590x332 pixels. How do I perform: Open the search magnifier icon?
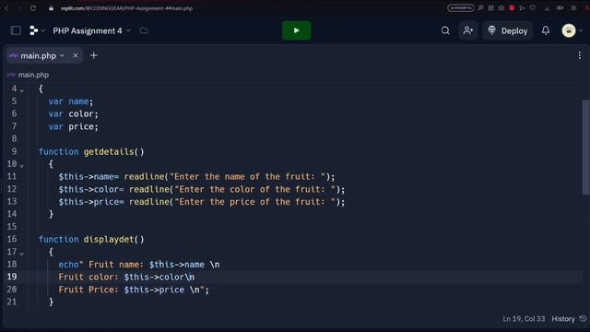point(445,30)
